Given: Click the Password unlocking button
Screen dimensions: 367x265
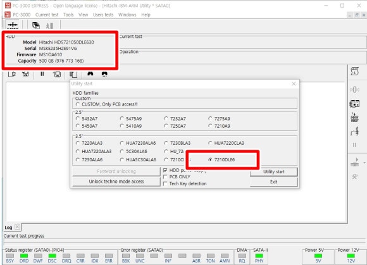Looking at the screenshot, I should (x=116, y=171).
